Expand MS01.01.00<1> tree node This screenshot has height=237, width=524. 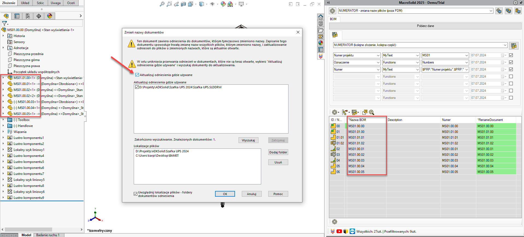tap(3, 78)
